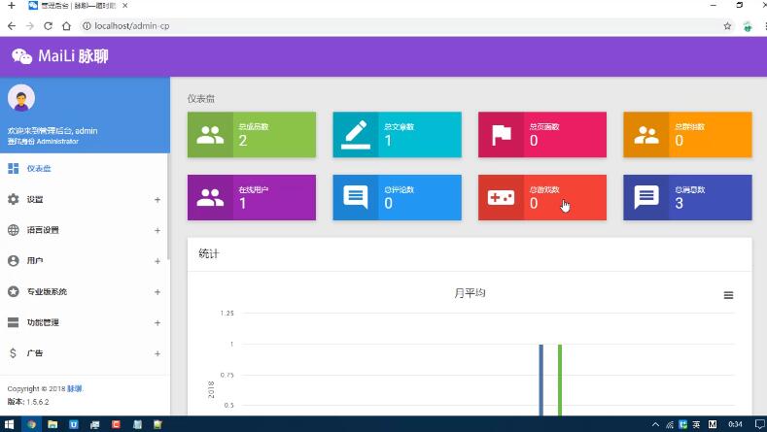Screen dimensions: 767x432
Task: Click the pencil icon in 总文章数 card
Action: coord(355,135)
